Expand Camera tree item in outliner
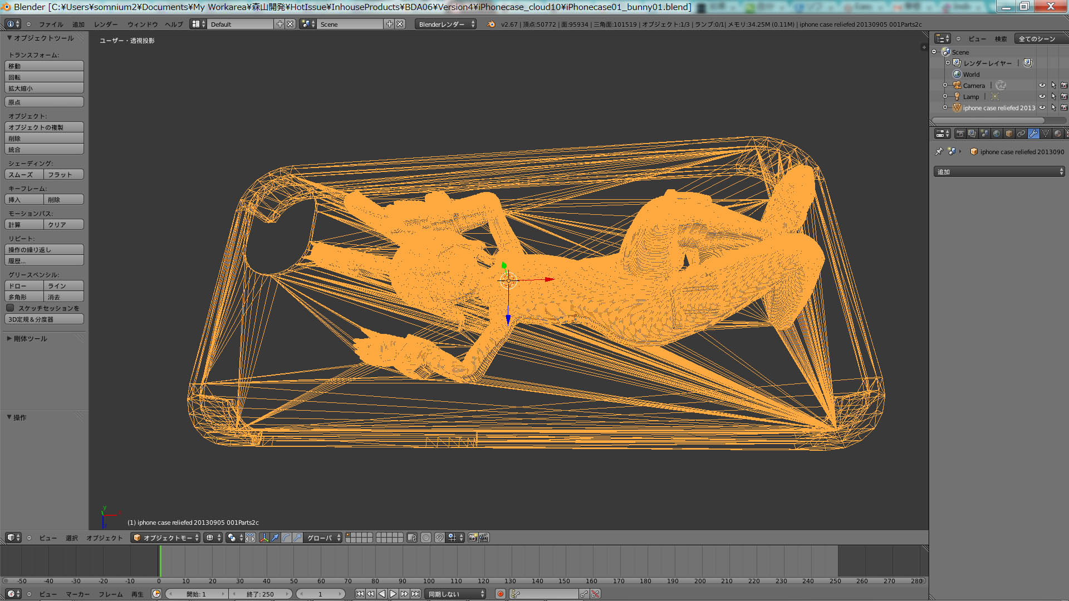 pyautogui.click(x=945, y=85)
